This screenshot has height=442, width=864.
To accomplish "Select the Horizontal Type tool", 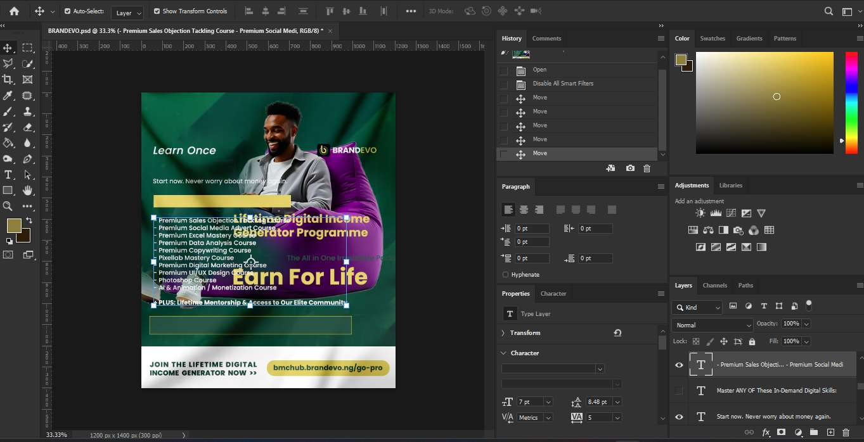I will point(8,175).
